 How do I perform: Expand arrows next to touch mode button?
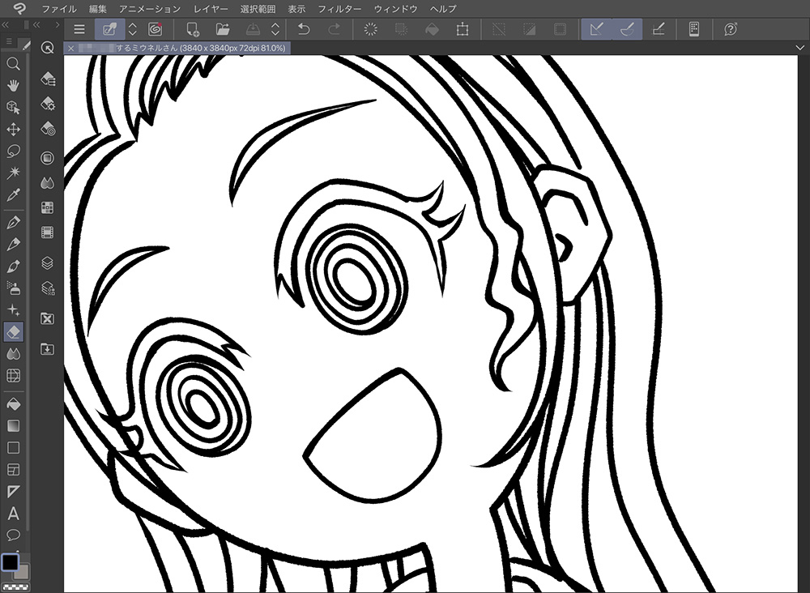(133, 29)
